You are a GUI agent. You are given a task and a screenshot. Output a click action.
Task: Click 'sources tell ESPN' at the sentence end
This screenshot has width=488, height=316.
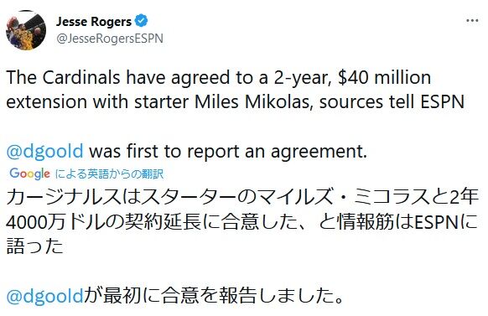pyautogui.click(x=392, y=101)
